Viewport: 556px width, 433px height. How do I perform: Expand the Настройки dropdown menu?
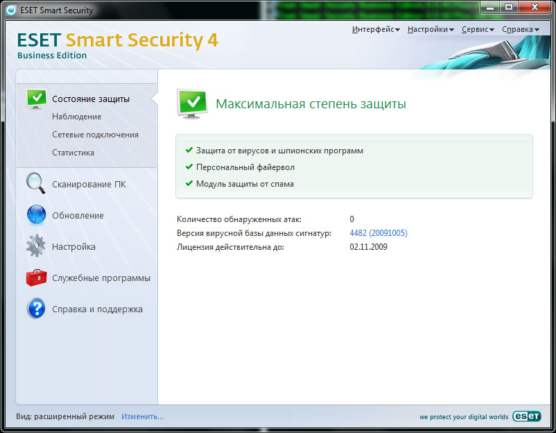431,30
